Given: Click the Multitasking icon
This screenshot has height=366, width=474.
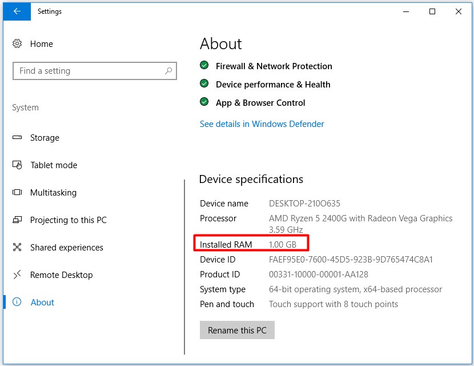Looking at the screenshot, I should (x=17, y=193).
